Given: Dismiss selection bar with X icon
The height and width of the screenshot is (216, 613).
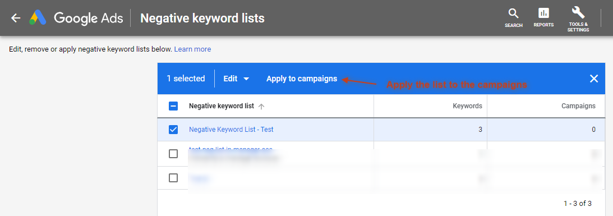Looking at the screenshot, I should [x=594, y=79].
